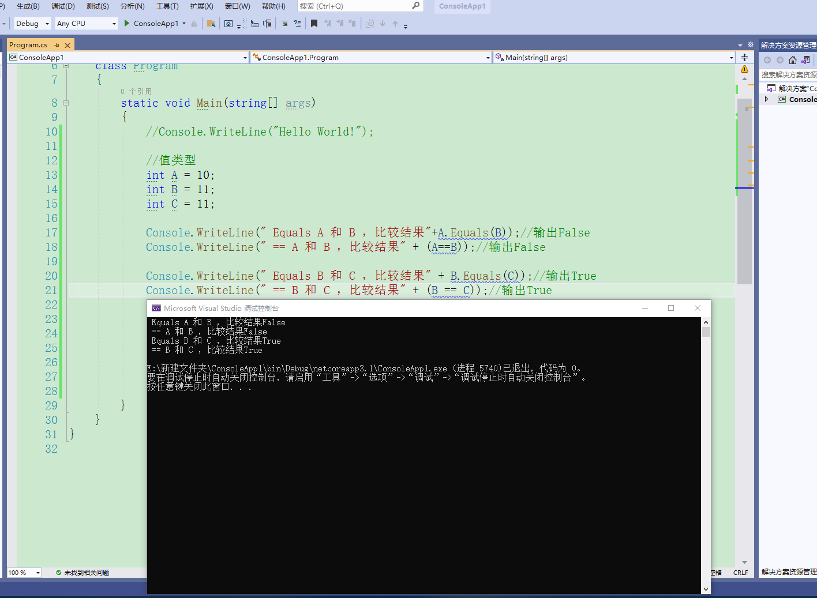Open the 工具(T) Tools menu
The height and width of the screenshot is (598, 817).
[x=167, y=6]
